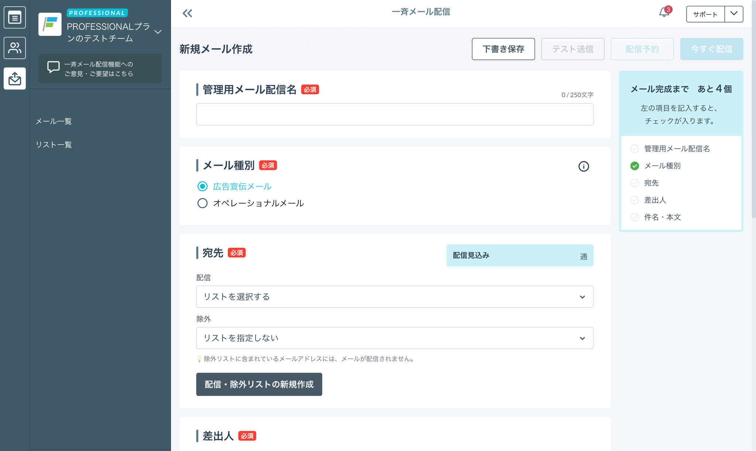Select オペレーショナルメール radio button
This screenshot has height=451, width=756.
(x=202, y=204)
